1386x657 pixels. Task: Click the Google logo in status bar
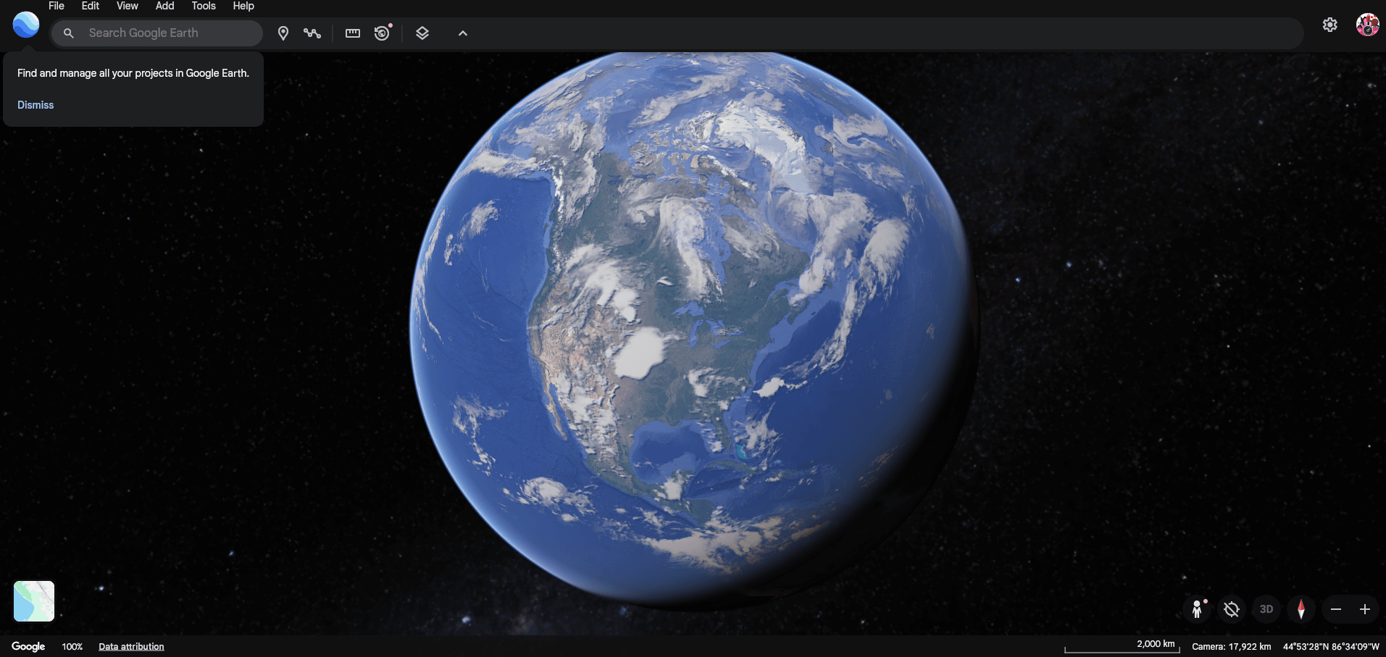(28, 646)
